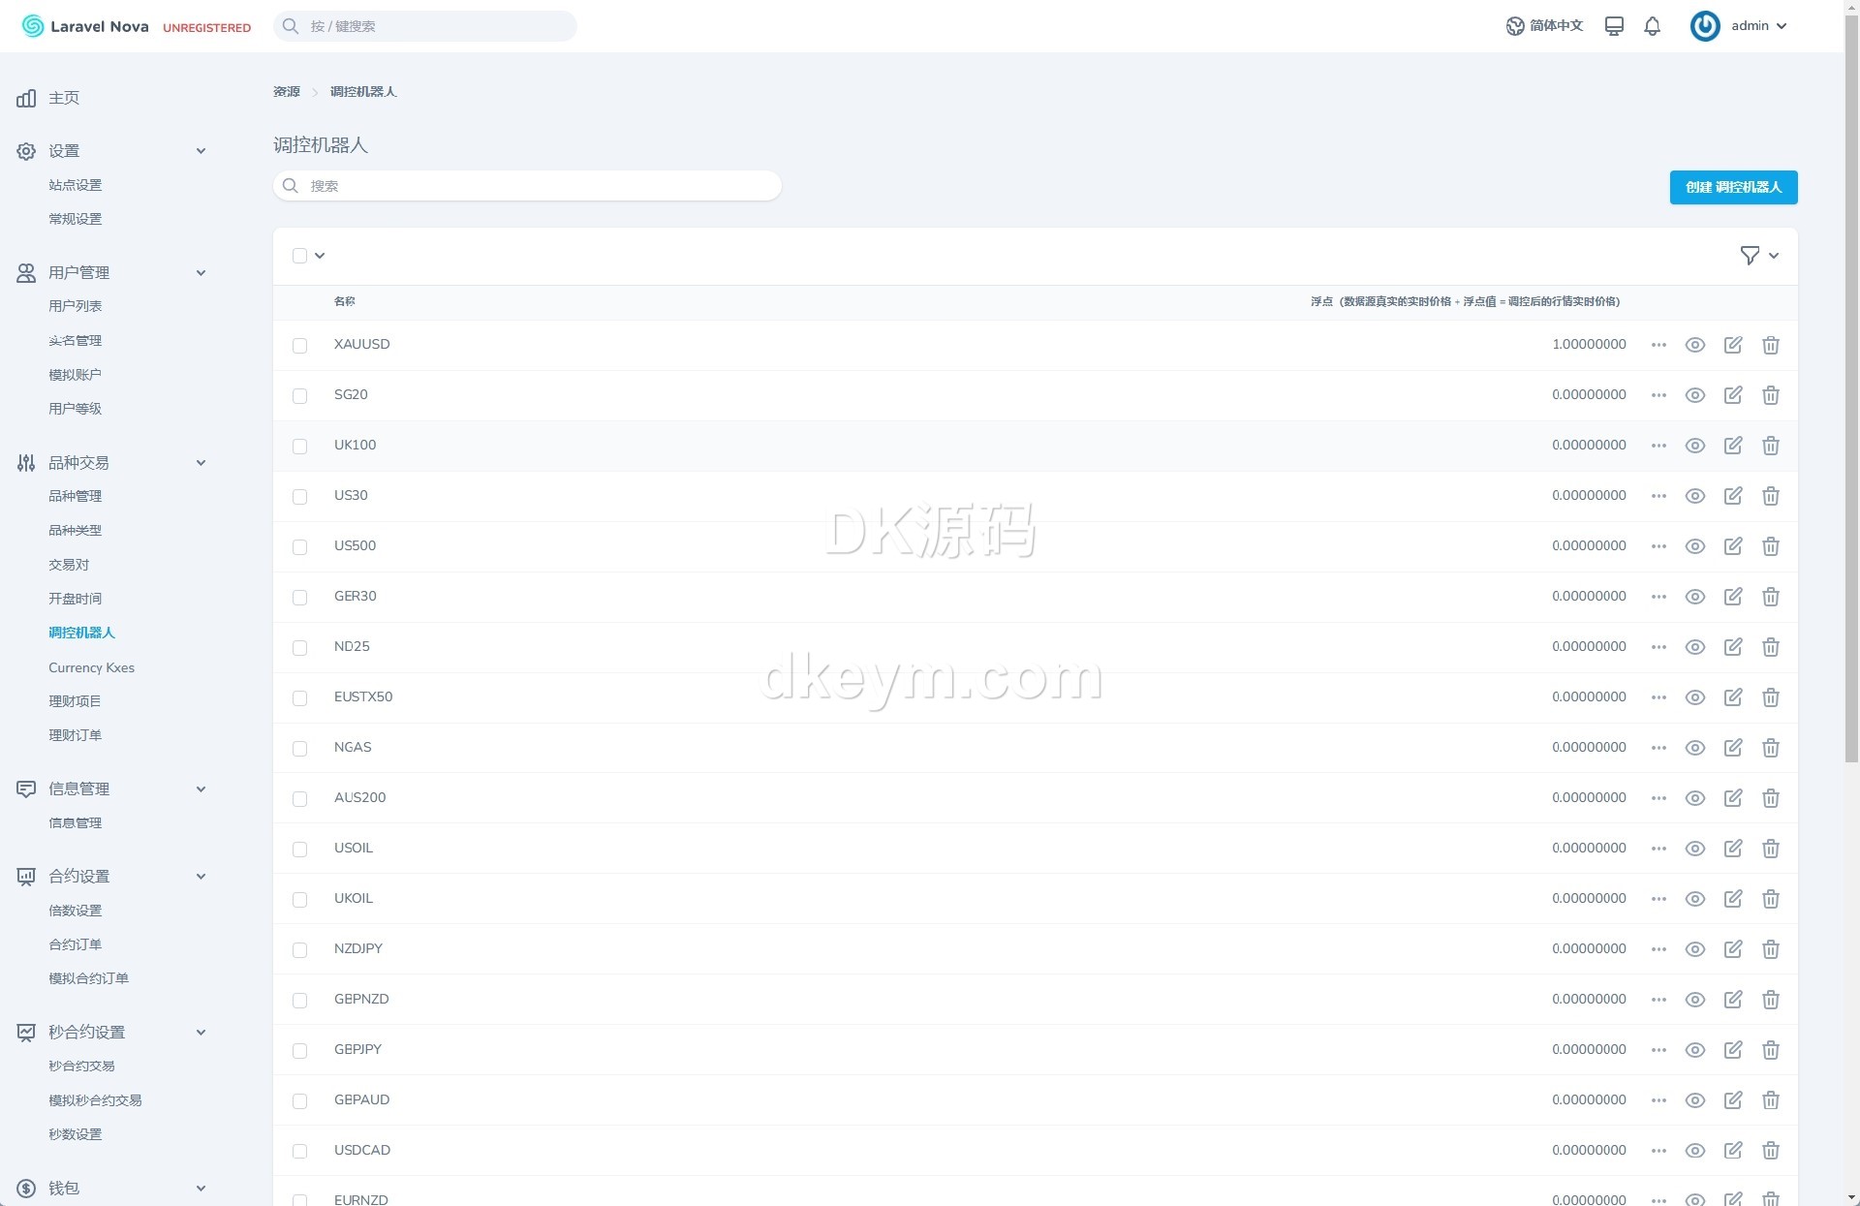The image size is (1860, 1206).
Task: Open the filter dropdown
Action: [x=1758, y=256]
